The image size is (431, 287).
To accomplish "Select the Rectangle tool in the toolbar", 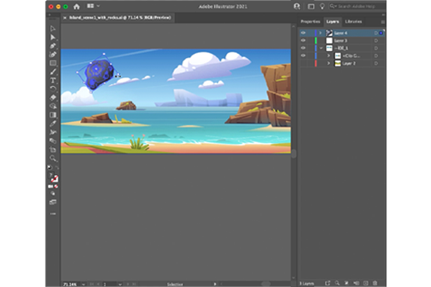I will tap(53, 63).
